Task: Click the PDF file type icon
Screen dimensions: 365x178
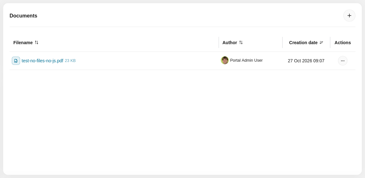Action: tap(16, 61)
